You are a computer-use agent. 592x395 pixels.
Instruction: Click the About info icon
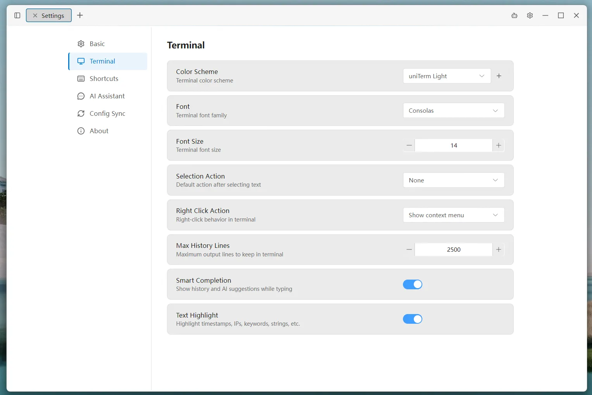[x=81, y=131]
